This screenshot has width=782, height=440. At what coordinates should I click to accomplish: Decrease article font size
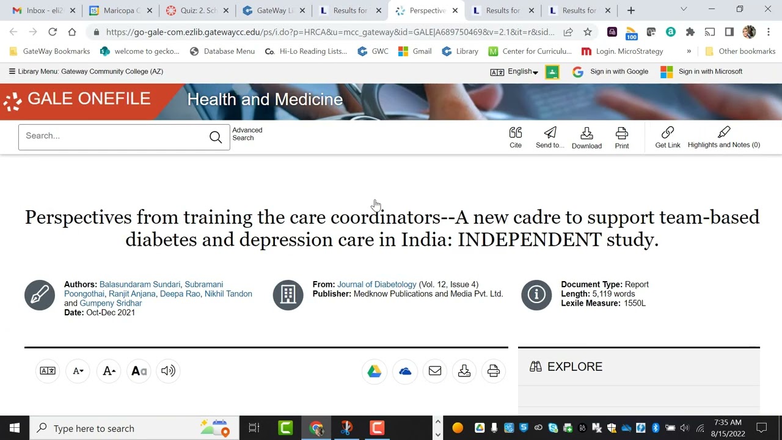click(78, 371)
